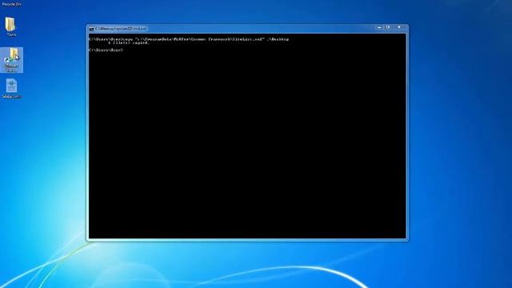The height and width of the screenshot is (288, 512).
Task: Click the copy command line in console
Action: [189, 39]
